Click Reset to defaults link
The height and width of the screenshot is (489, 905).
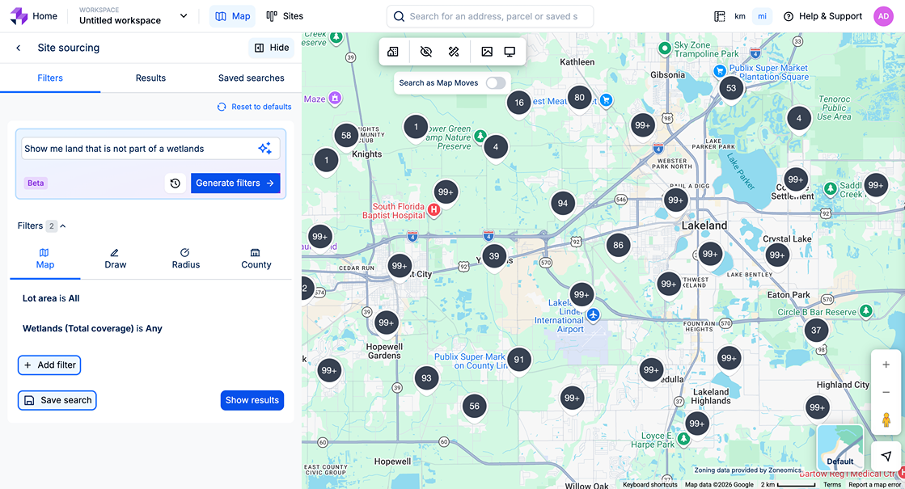point(254,107)
